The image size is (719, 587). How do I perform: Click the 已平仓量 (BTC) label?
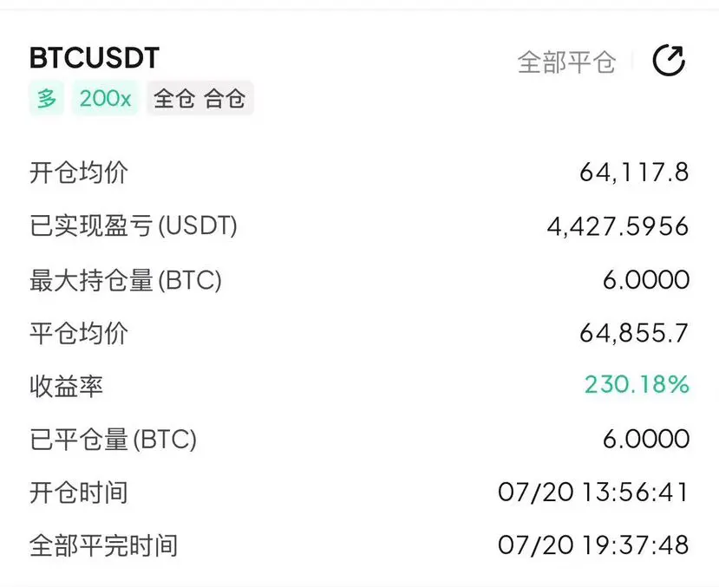click(114, 439)
